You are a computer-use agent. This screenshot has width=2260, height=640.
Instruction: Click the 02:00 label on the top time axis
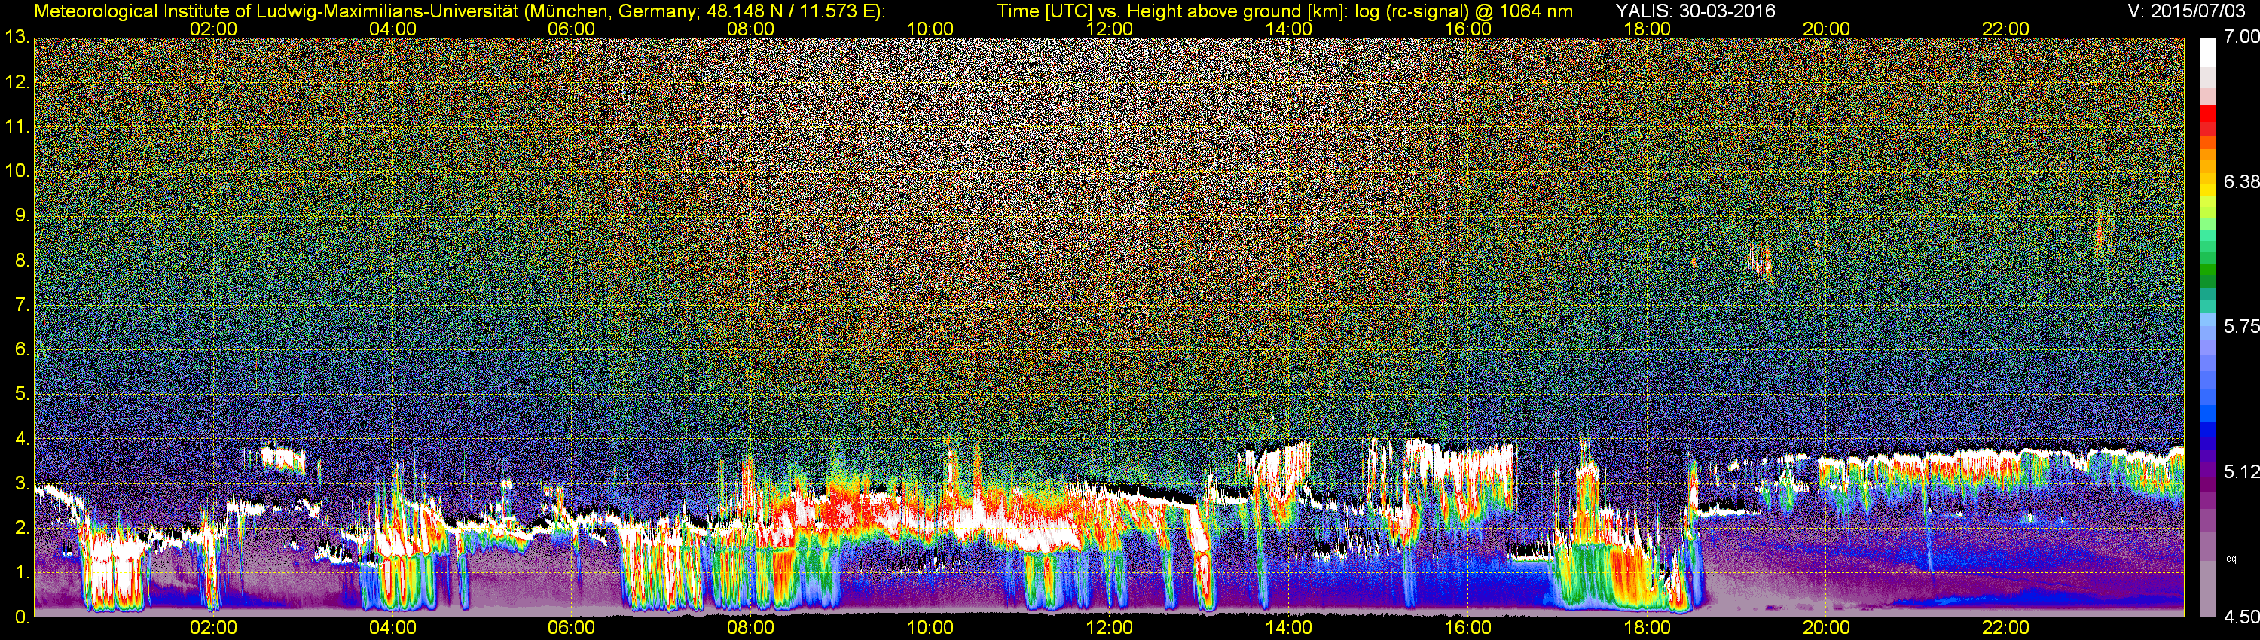[x=213, y=29]
